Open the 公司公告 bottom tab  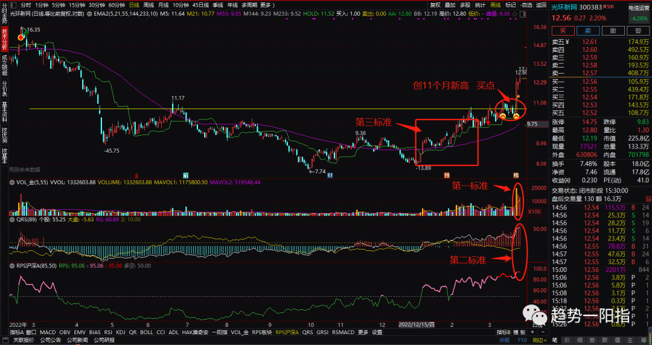point(50,340)
